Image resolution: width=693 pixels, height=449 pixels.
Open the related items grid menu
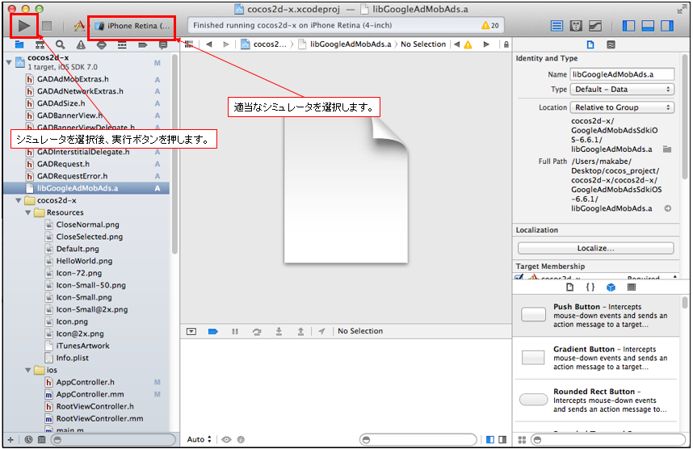pos(189,44)
